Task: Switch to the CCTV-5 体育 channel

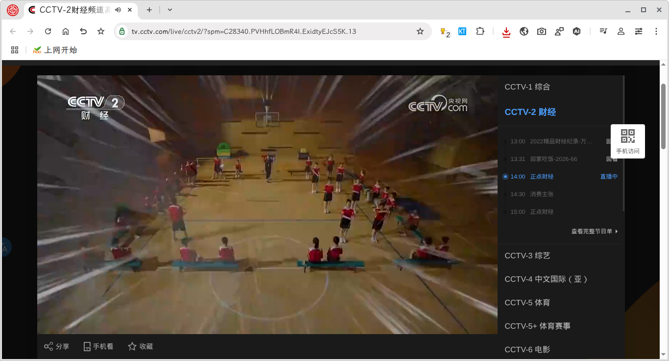Action: (527, 302)
